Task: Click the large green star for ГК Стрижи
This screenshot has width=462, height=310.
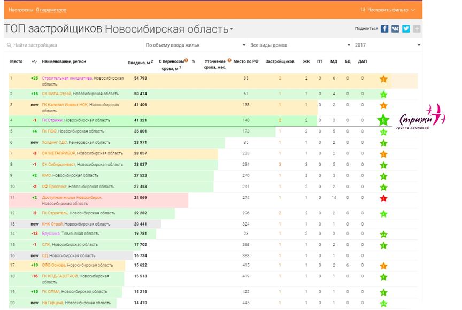Action: [383, 121]
